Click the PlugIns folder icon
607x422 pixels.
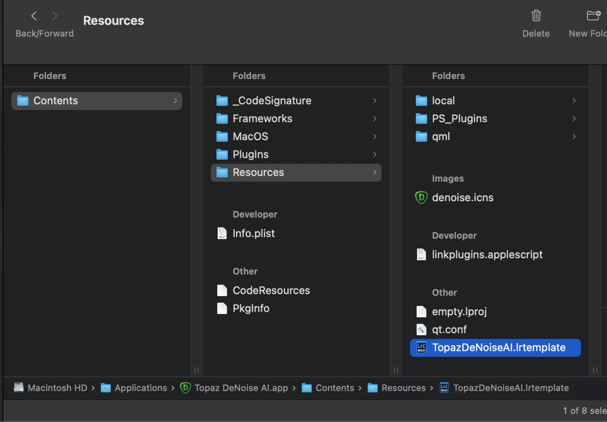pyautogui.click(x=222, y=154)
